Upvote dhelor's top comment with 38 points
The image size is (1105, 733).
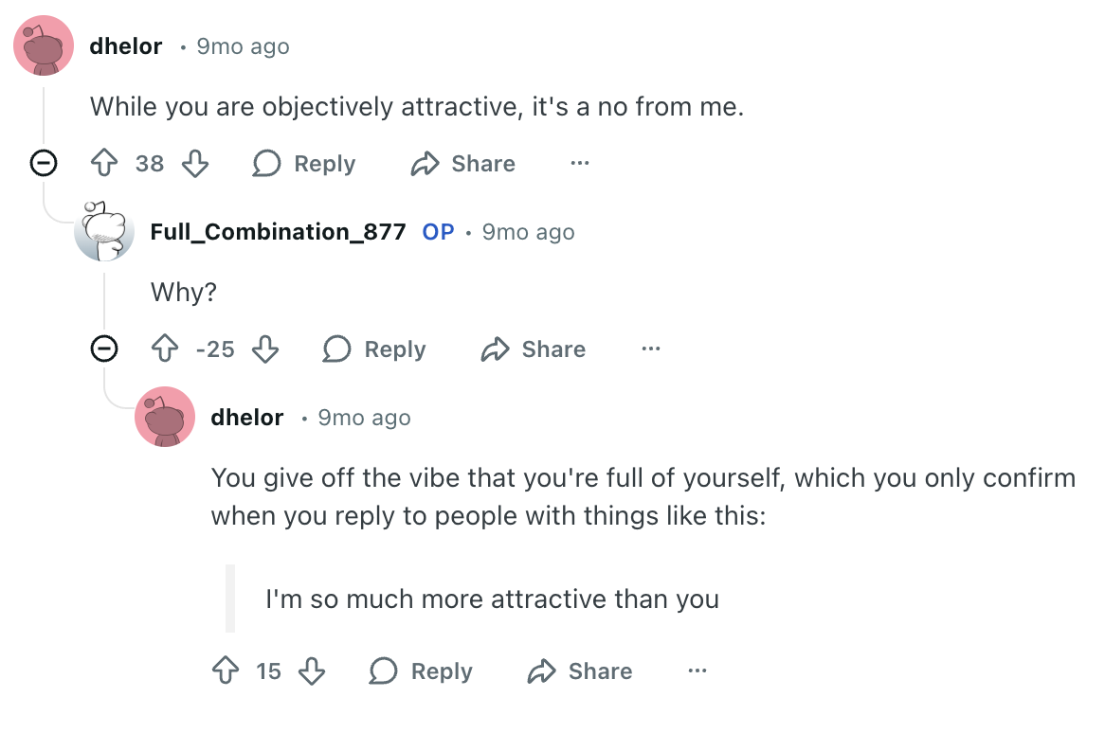(x=103, y=164)
